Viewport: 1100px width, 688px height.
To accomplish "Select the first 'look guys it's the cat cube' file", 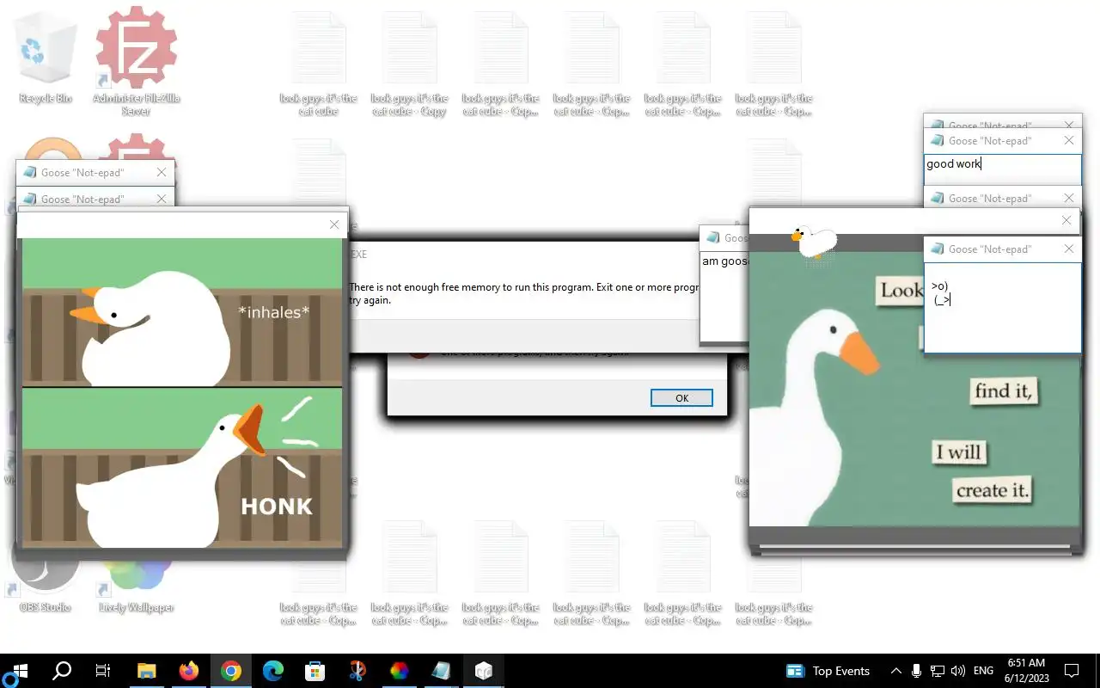I will coord(319,65).
